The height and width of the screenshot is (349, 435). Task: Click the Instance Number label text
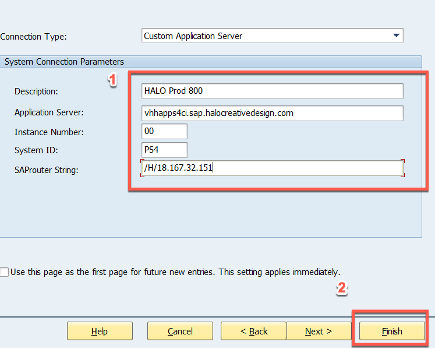tap(49, 132)
